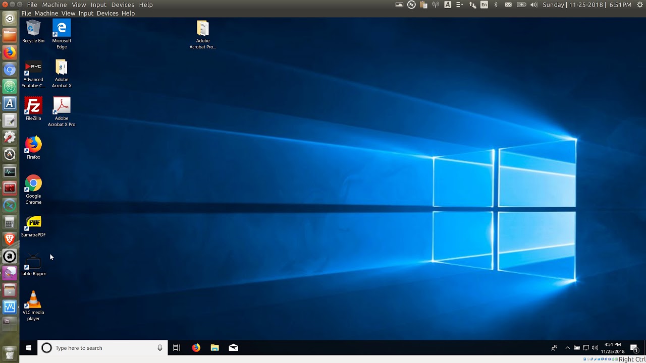Click the network icon in the Windows tray
This screenshot has height=363, width=646.
pos(586,348)
